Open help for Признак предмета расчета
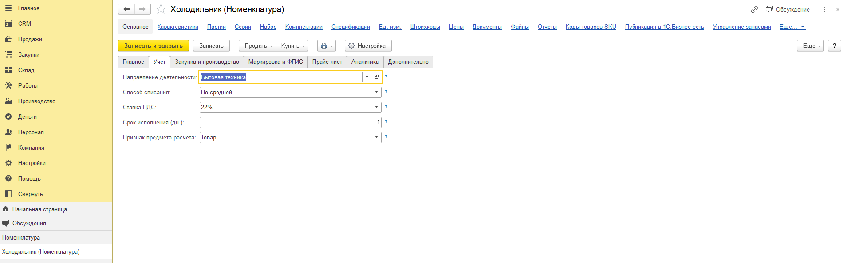Image resolution: width=847 pixels, height=263 pixels. (386, 137)
